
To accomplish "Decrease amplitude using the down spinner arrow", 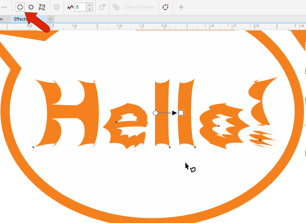I will 89,9.
